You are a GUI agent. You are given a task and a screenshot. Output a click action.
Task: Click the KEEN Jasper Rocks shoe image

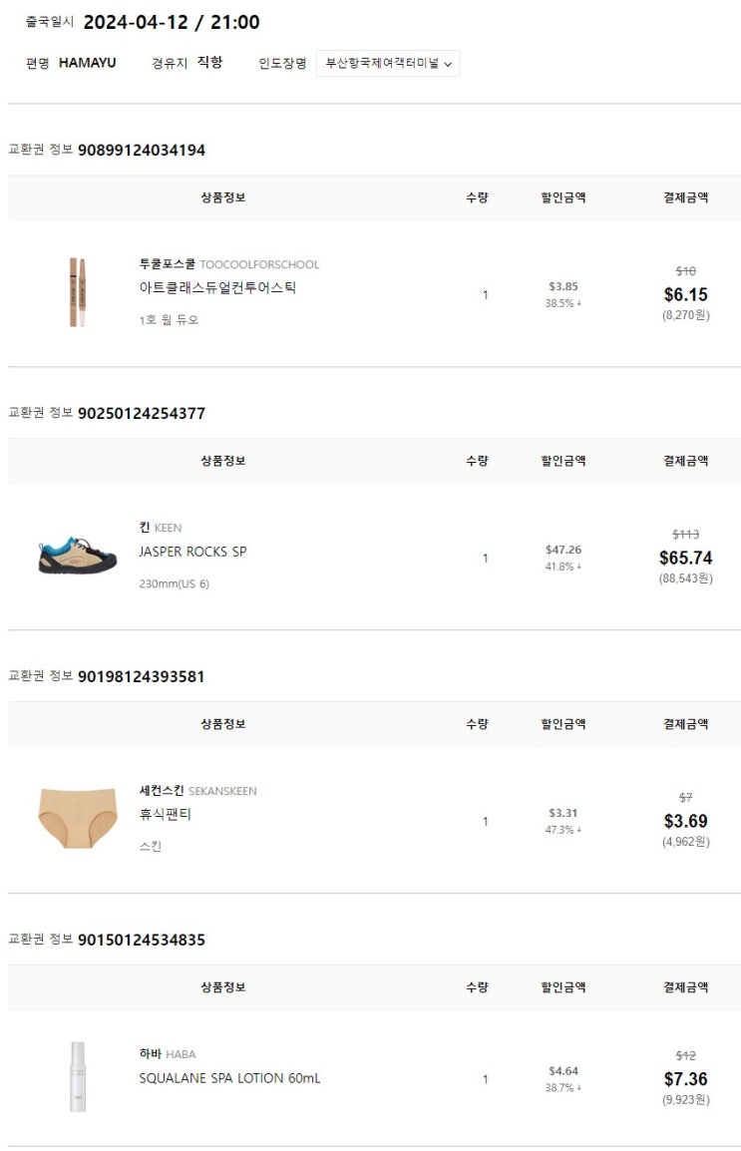78,556
